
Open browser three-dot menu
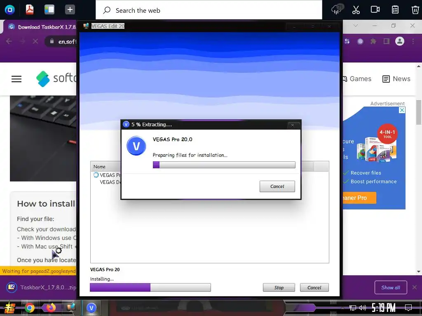click(413, 42)
